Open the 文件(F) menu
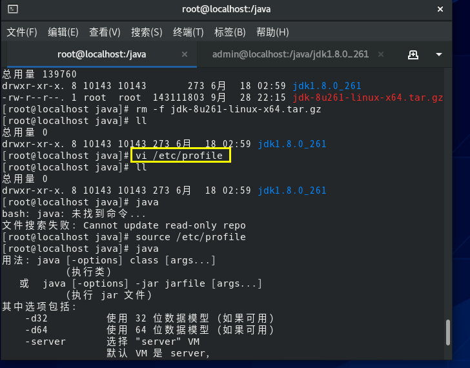This screenshot has height=368, width=470. 22,32
